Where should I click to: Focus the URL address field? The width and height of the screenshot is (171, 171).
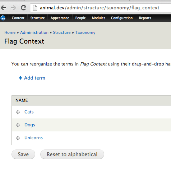(100, 8)
